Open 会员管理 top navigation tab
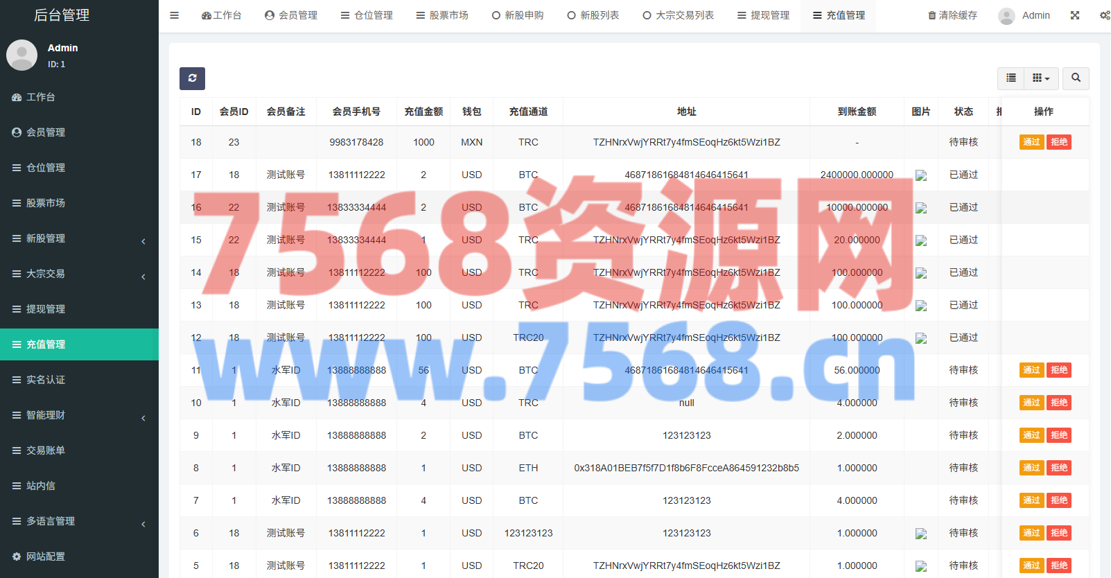The height and width of the screenshot is (578, 1111). 291,15
